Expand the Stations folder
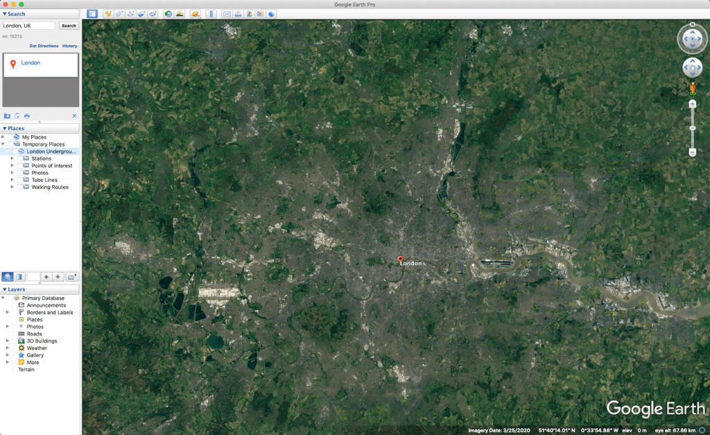Screen dimensions: 710x435 pyautogui.click(x=12, y=159)
